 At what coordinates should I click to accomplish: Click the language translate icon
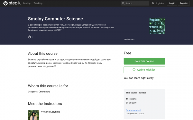click(153, 3)
